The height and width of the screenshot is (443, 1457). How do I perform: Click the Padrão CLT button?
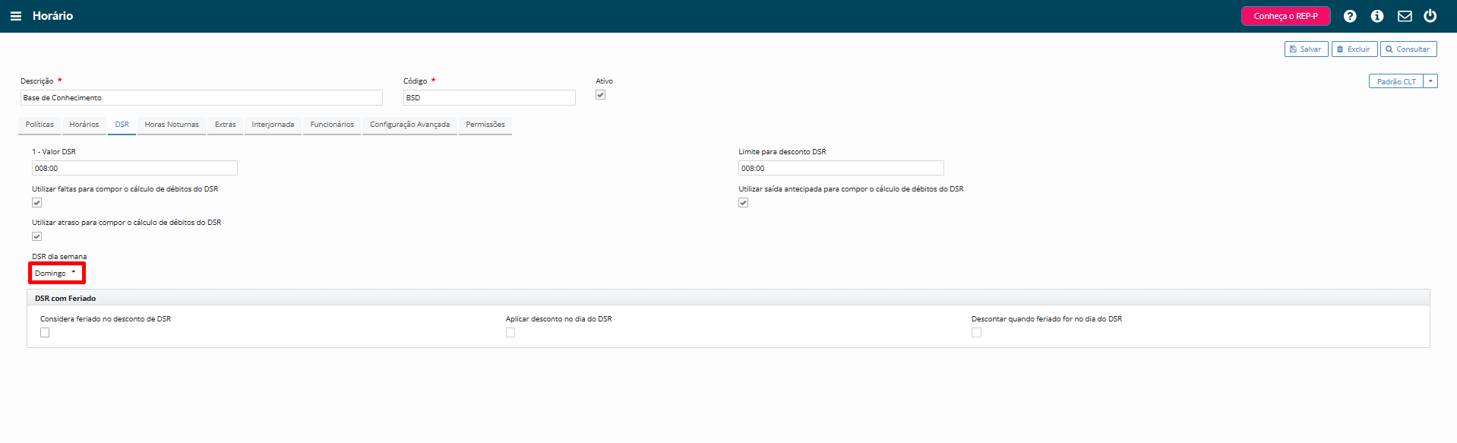[1396, 81]
